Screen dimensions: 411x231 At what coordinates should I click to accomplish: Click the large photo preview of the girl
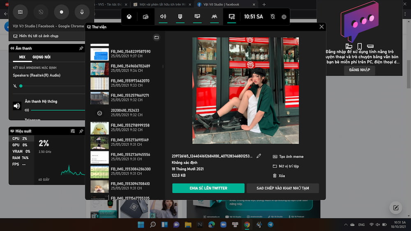[246, 91]
